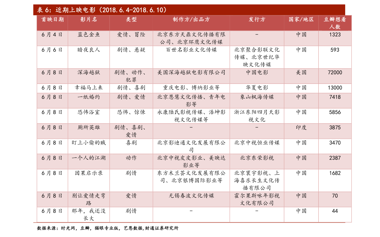Viewport: 380px width, 237px height.
Task: Click the value 1323 for 蓝色金鱼
Action: point(335,35)
